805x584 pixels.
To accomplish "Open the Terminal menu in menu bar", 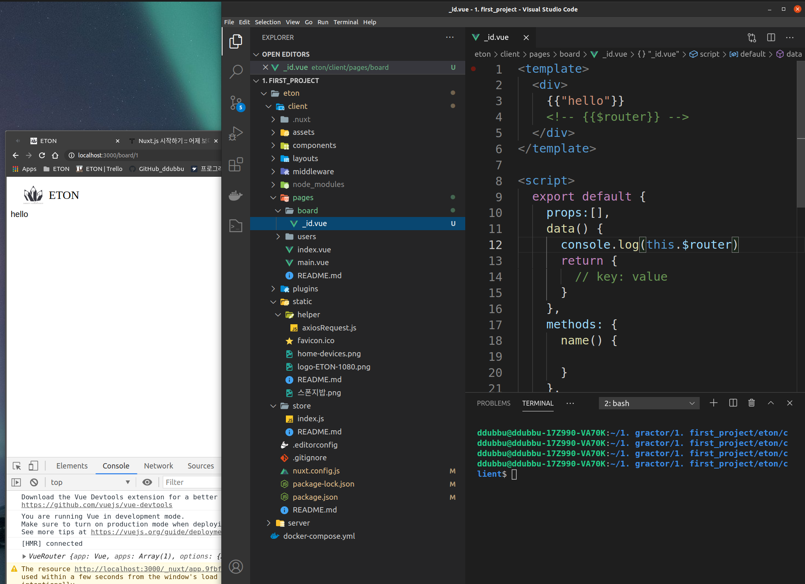I will 345,22.
